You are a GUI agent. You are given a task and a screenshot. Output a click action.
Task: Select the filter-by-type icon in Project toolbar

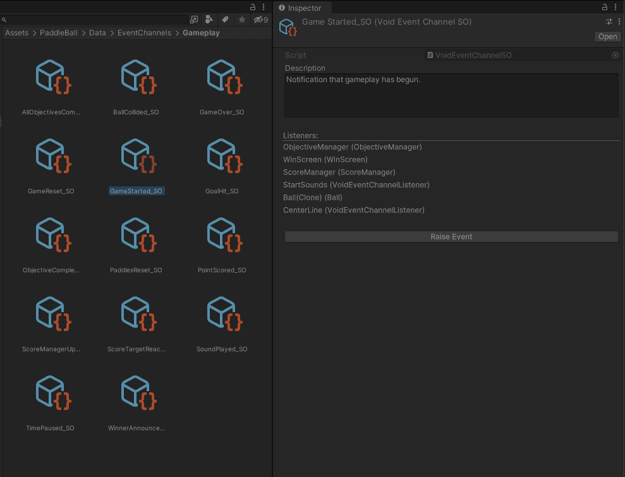pyautogui.click(x=209, y=20)
